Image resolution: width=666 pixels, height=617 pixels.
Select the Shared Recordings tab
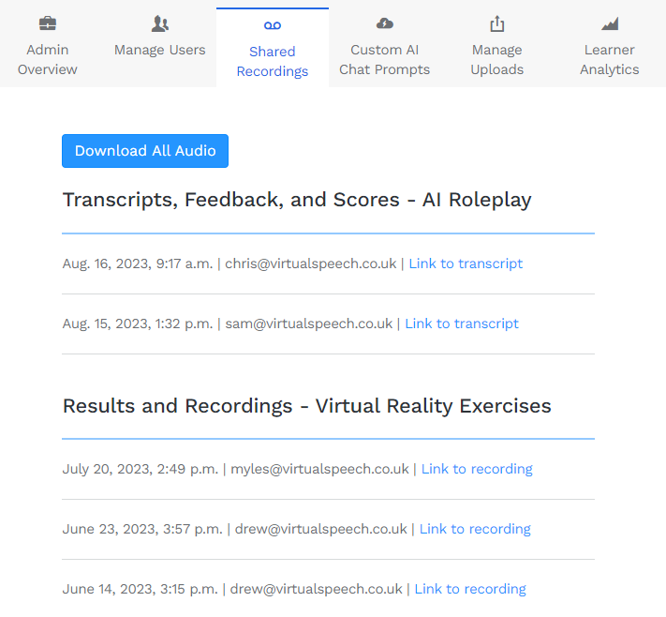[273, 48]
